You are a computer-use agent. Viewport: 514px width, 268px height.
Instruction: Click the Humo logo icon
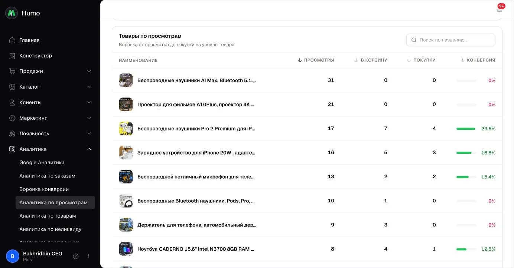coord(12,13)
